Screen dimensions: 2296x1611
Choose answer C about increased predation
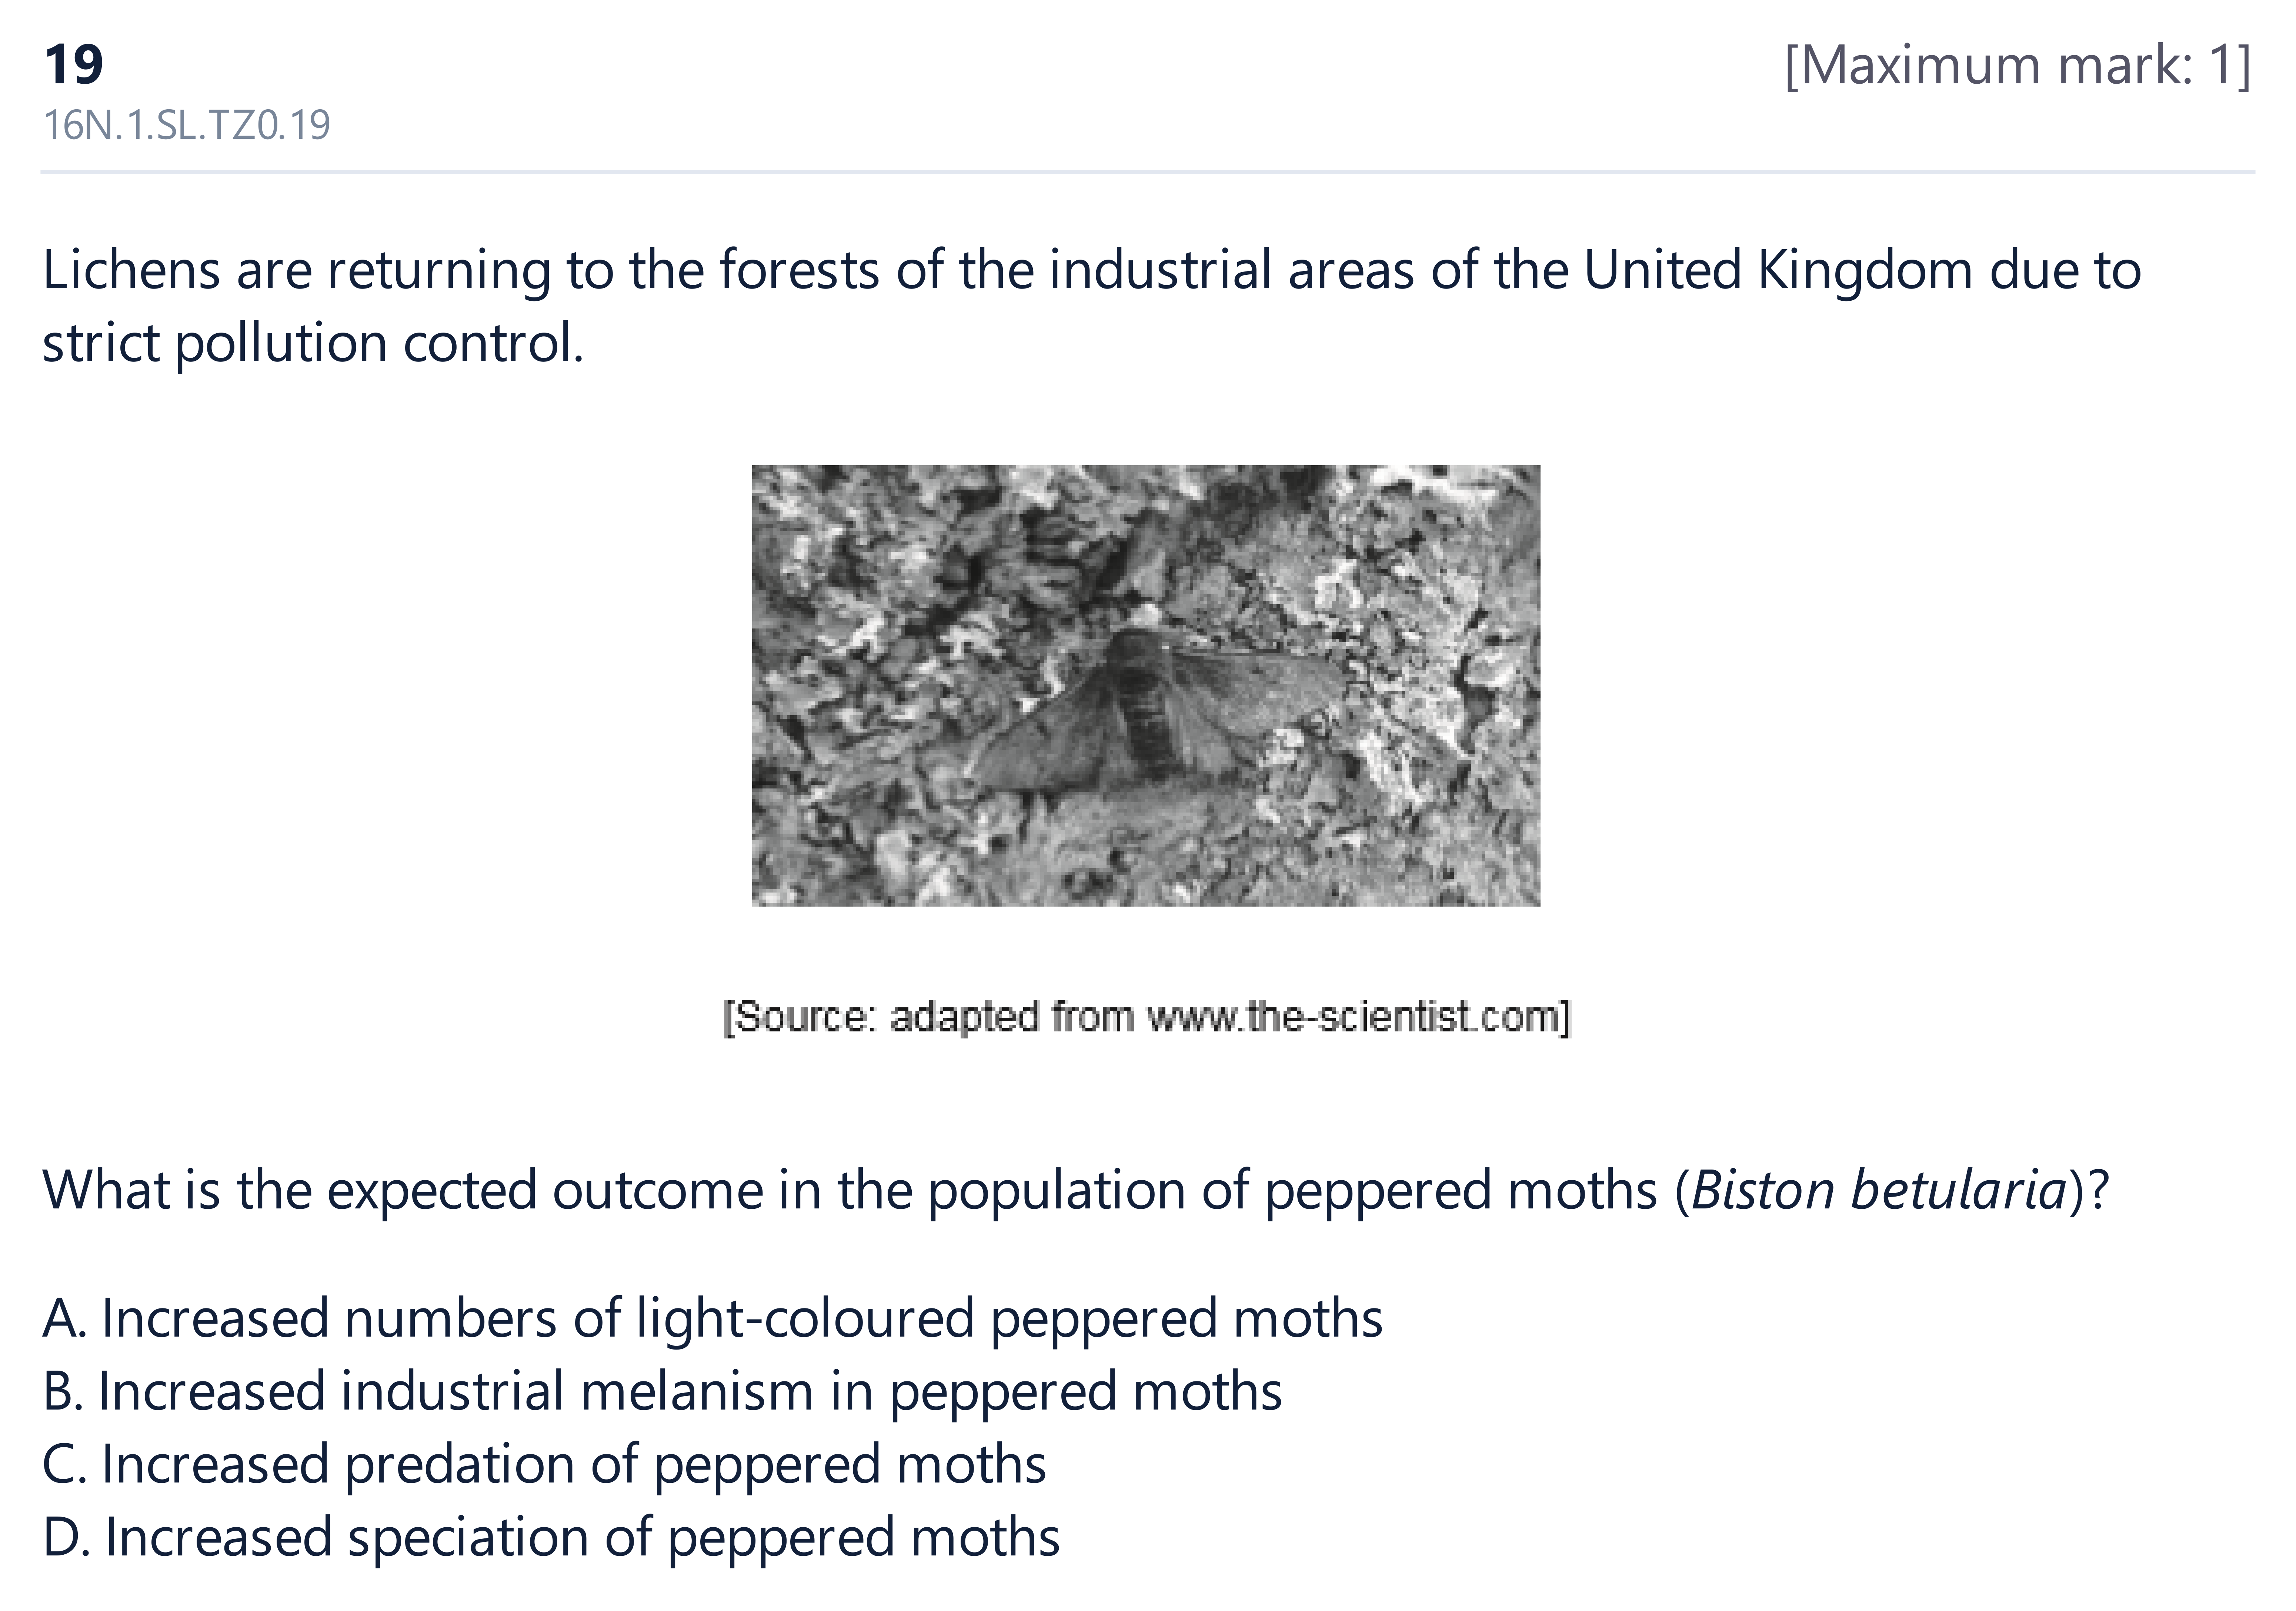click(544, 1464)
